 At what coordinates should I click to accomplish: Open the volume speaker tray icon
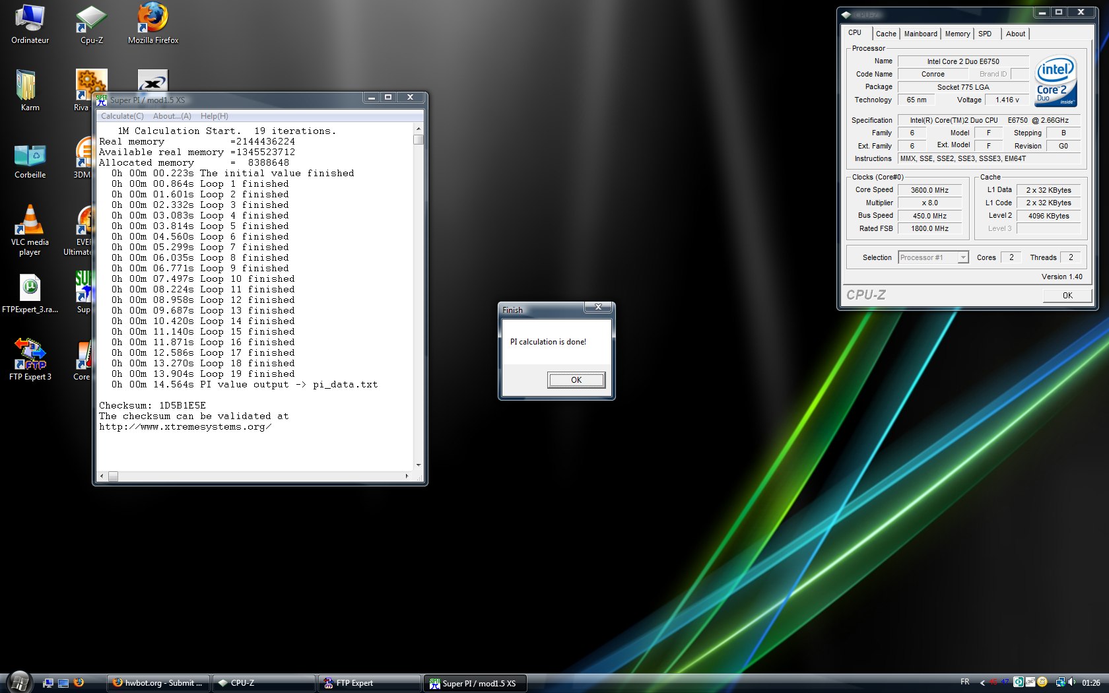[x=1071, y=682]
